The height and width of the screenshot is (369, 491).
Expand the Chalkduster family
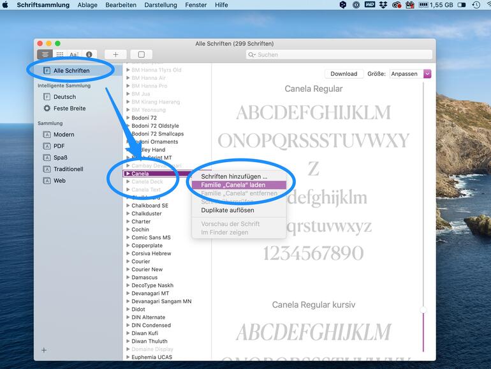[128, 213]
